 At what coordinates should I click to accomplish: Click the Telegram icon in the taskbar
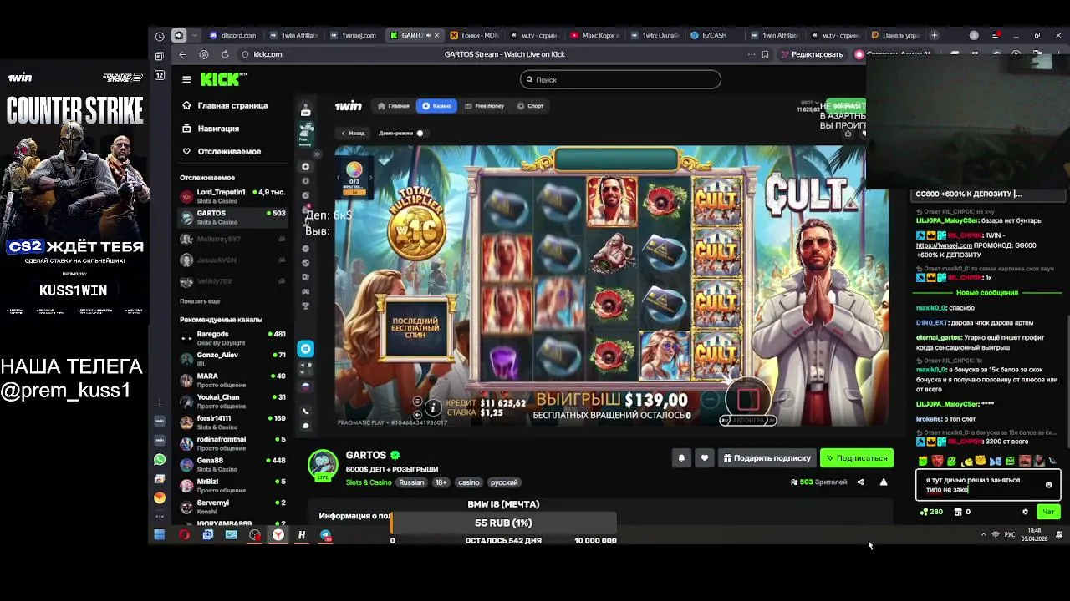[x=325, y=535]
